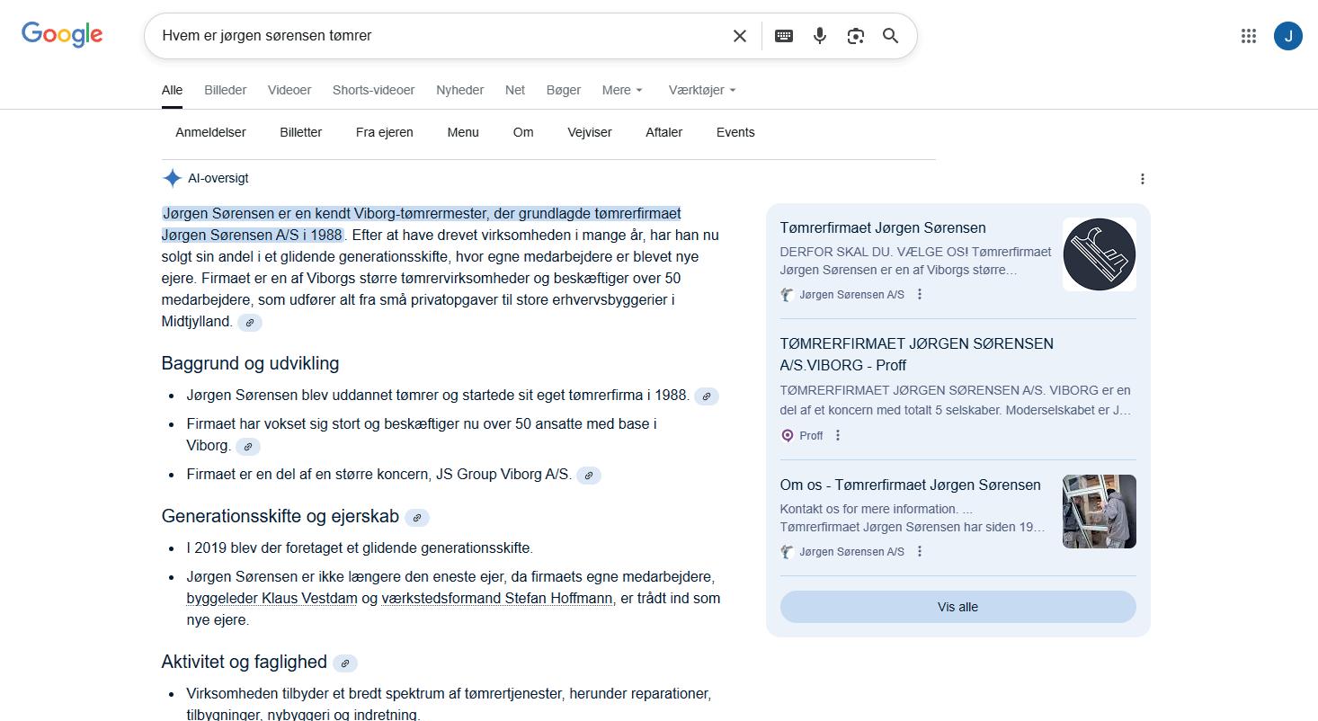Open options for 'Om os' card source
This screenshot has height=721, width=1318.
(920, 552)
